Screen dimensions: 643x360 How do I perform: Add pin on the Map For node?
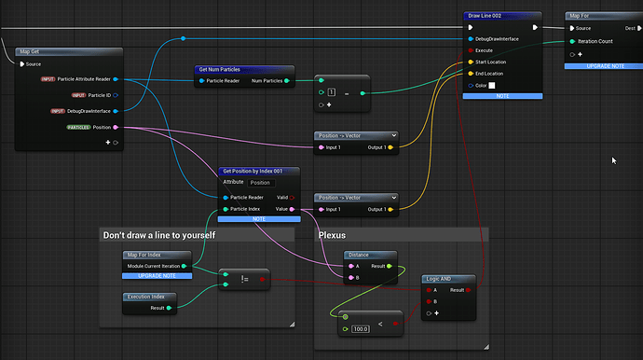click(x=580, y=54)
